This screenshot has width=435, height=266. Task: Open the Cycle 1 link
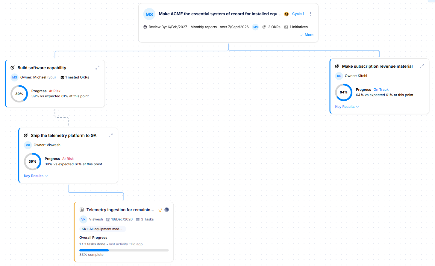coord(298,14)
